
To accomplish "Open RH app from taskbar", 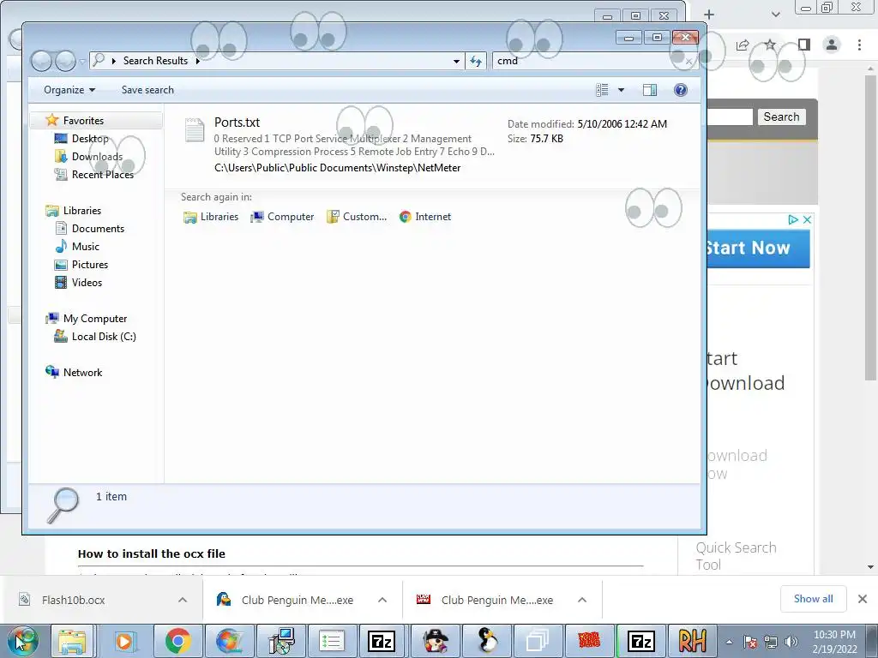I will coord(692,641).
